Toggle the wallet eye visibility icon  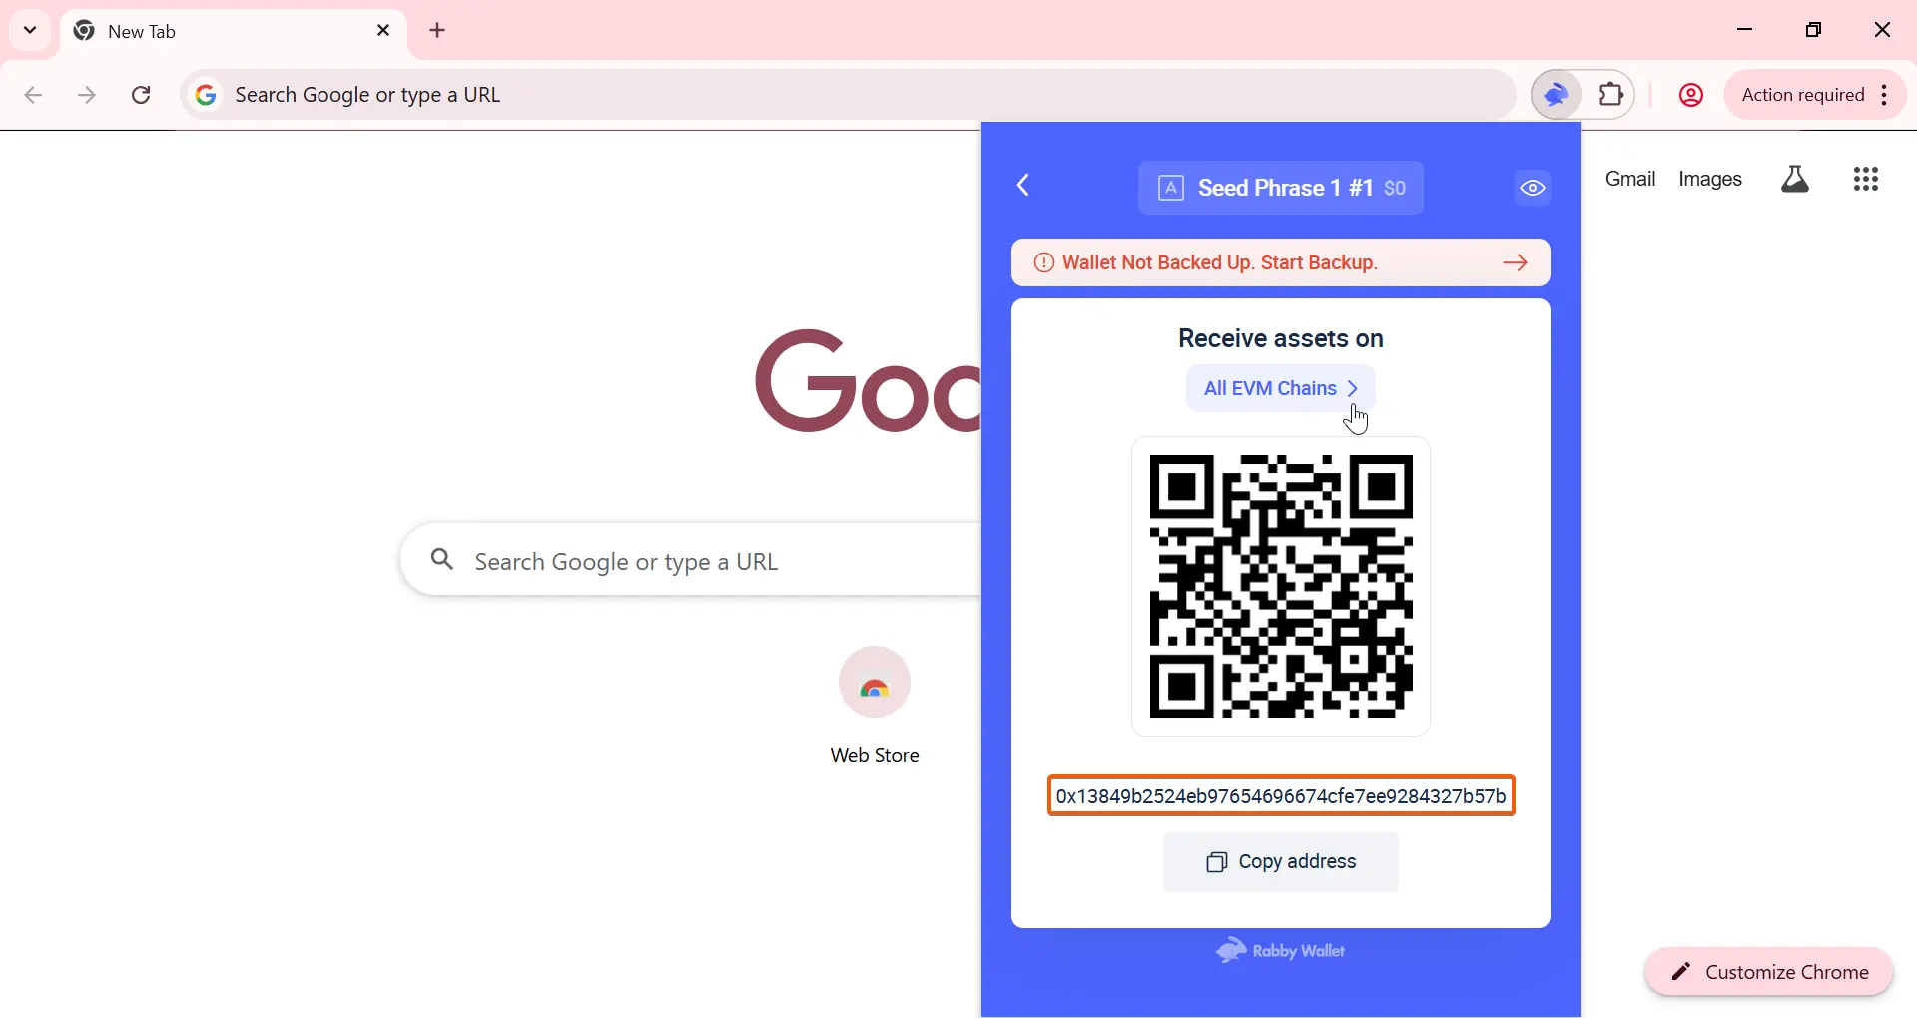[x=1533, y=189]
